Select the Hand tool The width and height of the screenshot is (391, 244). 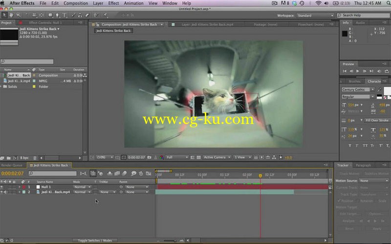click(x=11, y=15)
